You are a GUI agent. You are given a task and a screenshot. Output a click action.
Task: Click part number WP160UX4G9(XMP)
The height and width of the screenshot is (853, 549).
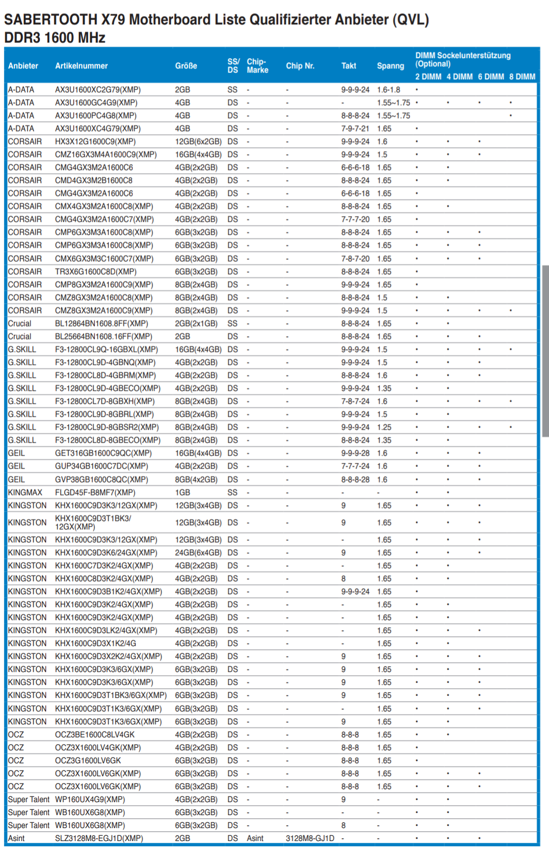click(90, 799)
